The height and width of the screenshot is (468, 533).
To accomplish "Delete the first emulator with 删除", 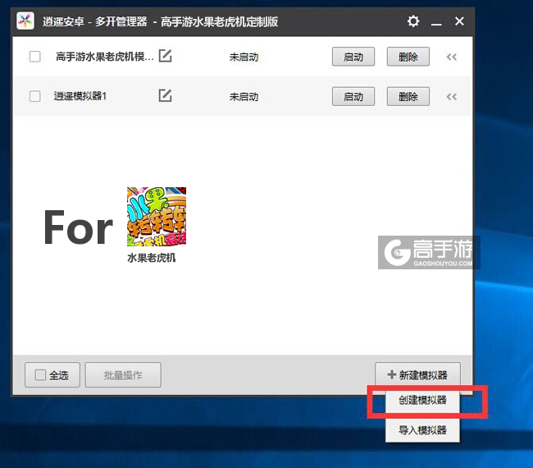I will pyautogui.click(x=408, y=57).
